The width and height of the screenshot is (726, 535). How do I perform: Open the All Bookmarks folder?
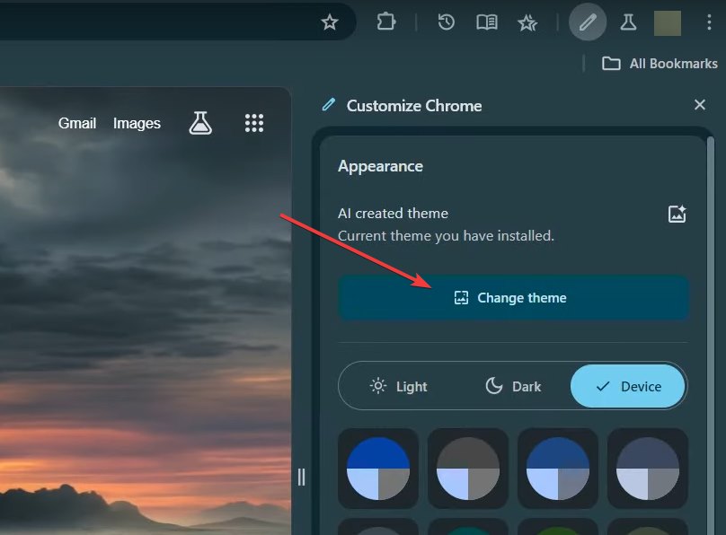(x=660, y=64)
